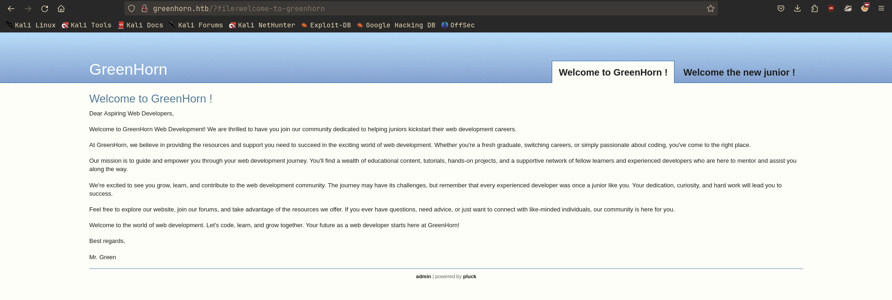Switch to 'Welcome the new junior !' tab
This screenshot has height=300, width=892.
[739, 72]
